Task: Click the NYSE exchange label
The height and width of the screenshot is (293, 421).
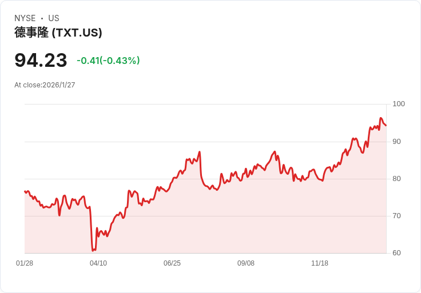Action: coord(25,18)
